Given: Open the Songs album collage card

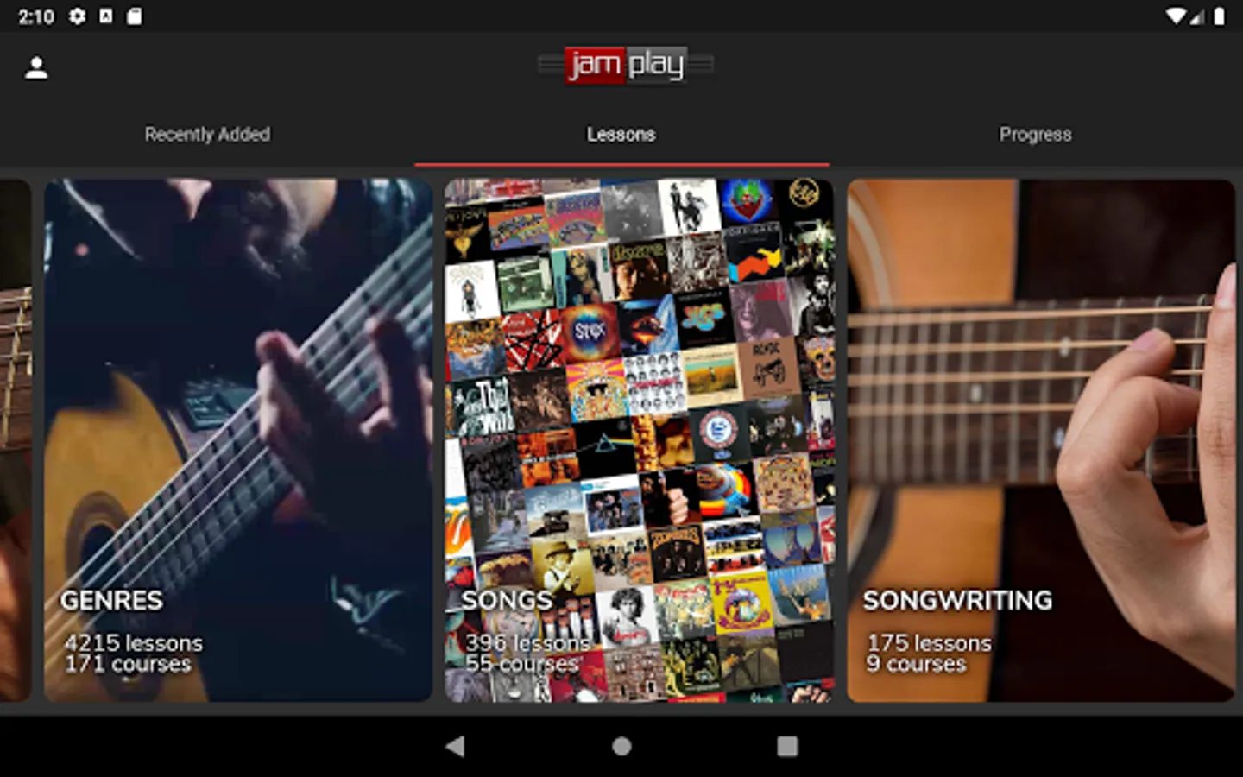Looking at the screenshot, I should pos(640,440).
